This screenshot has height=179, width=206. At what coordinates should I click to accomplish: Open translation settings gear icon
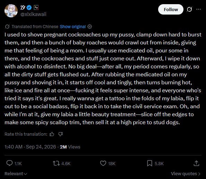coord(89,27)
